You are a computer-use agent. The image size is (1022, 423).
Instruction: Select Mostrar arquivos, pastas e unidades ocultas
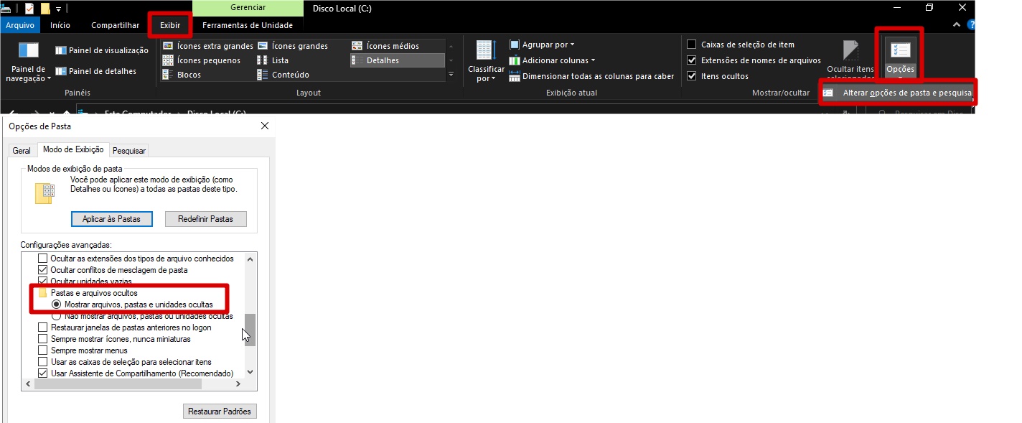click(57, 305)
